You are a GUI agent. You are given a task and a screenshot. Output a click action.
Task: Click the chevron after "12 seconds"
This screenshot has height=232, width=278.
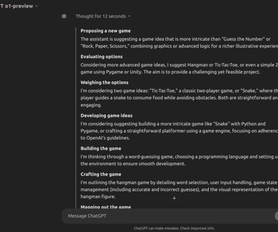point(129,16)
